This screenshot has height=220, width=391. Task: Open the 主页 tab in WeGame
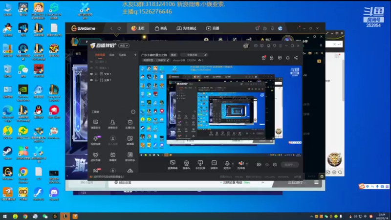(x=138, y=28)
